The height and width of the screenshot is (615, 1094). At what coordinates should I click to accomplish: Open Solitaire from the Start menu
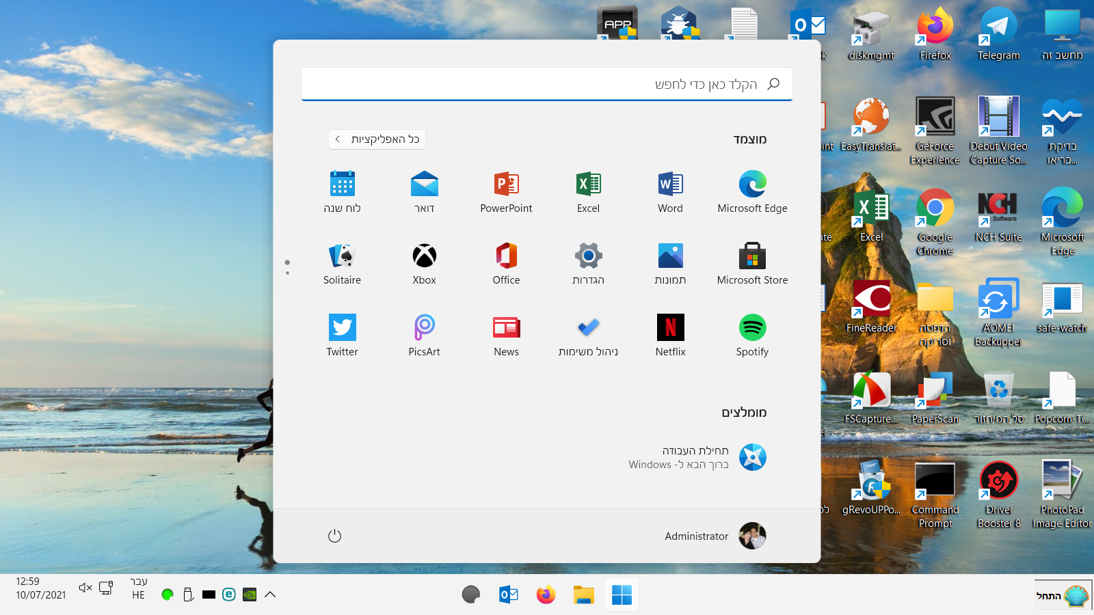point(342,256)
